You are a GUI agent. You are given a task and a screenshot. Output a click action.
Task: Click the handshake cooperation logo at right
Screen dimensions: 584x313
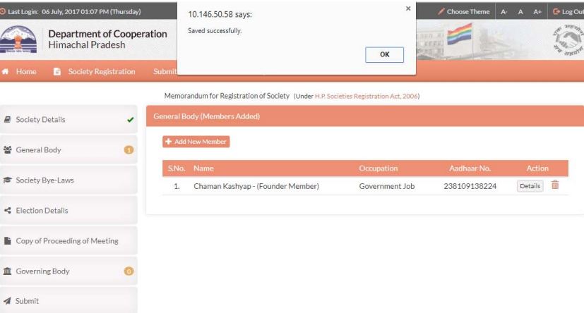click(x=568, y=39)
